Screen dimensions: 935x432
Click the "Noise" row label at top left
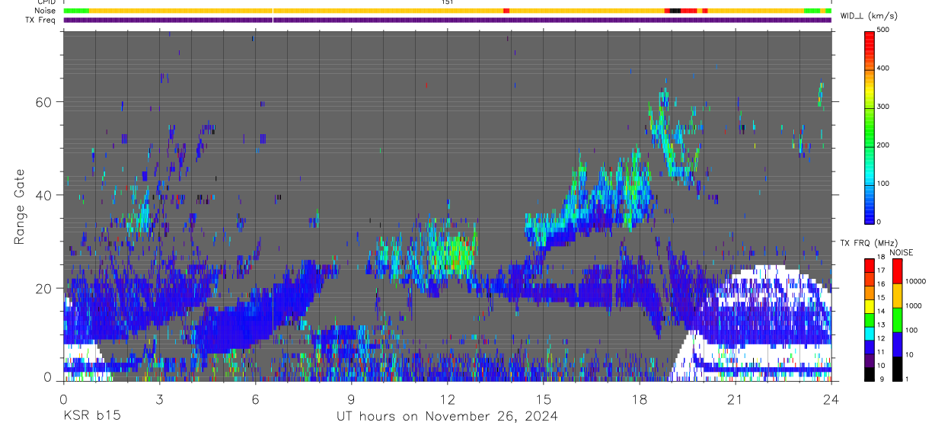point(46,11)
